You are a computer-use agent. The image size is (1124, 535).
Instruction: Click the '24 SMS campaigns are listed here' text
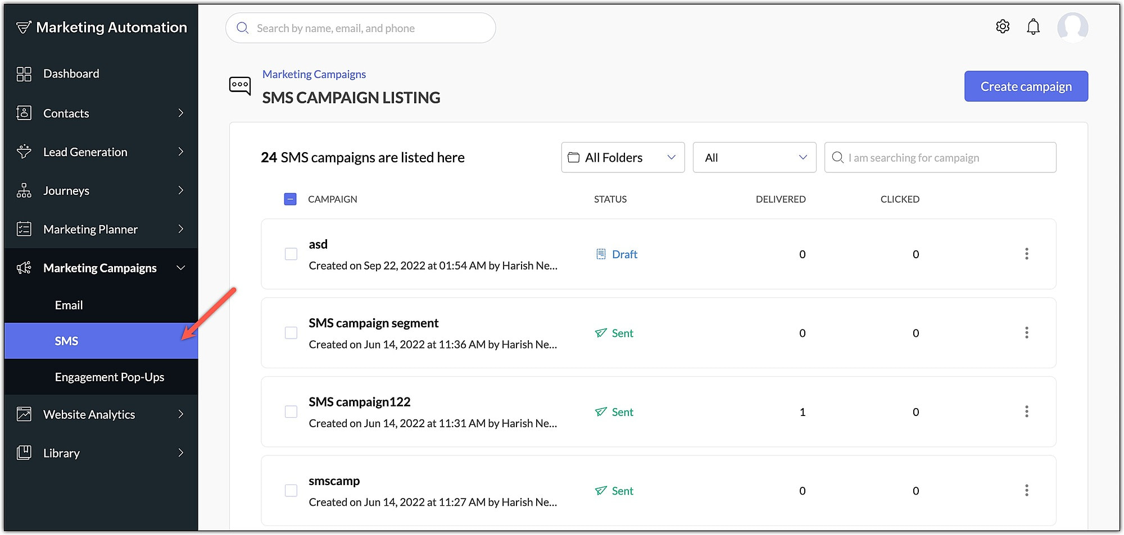[362, 158]
